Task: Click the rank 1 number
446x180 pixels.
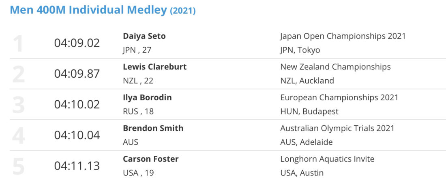Action: click(18, 43)
